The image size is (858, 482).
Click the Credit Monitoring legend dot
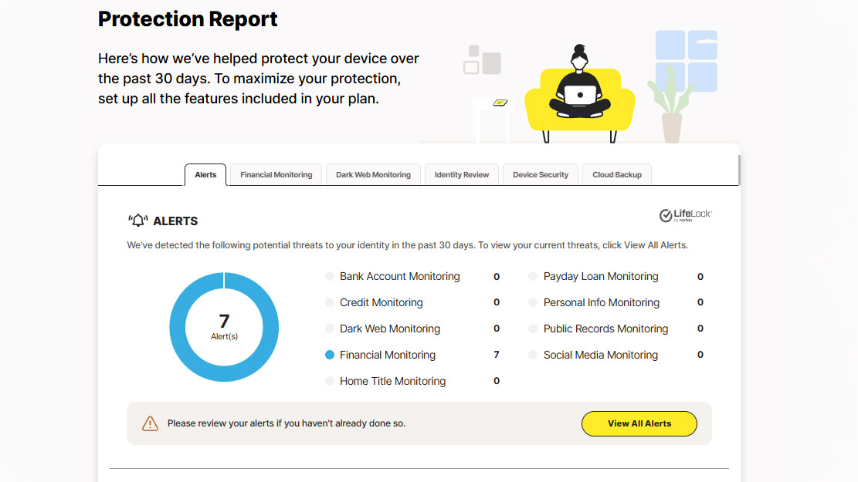330,302
